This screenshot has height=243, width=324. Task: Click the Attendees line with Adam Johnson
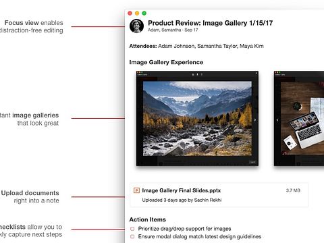196,46
